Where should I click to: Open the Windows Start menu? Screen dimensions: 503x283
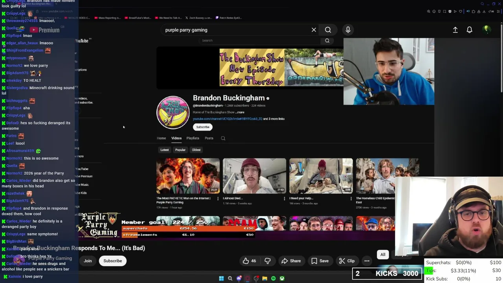(221, 278)
